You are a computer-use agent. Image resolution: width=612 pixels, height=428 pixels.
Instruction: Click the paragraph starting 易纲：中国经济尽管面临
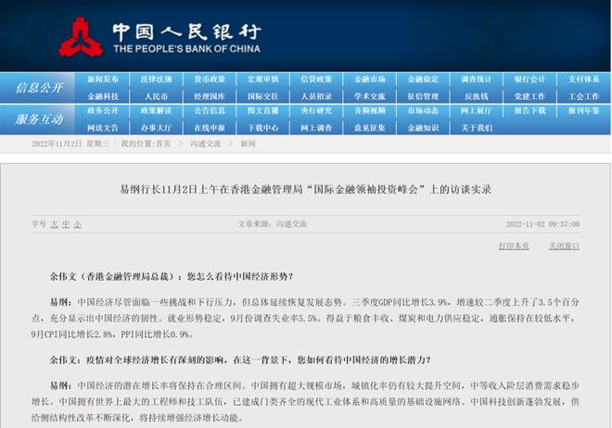click(305, 318)
